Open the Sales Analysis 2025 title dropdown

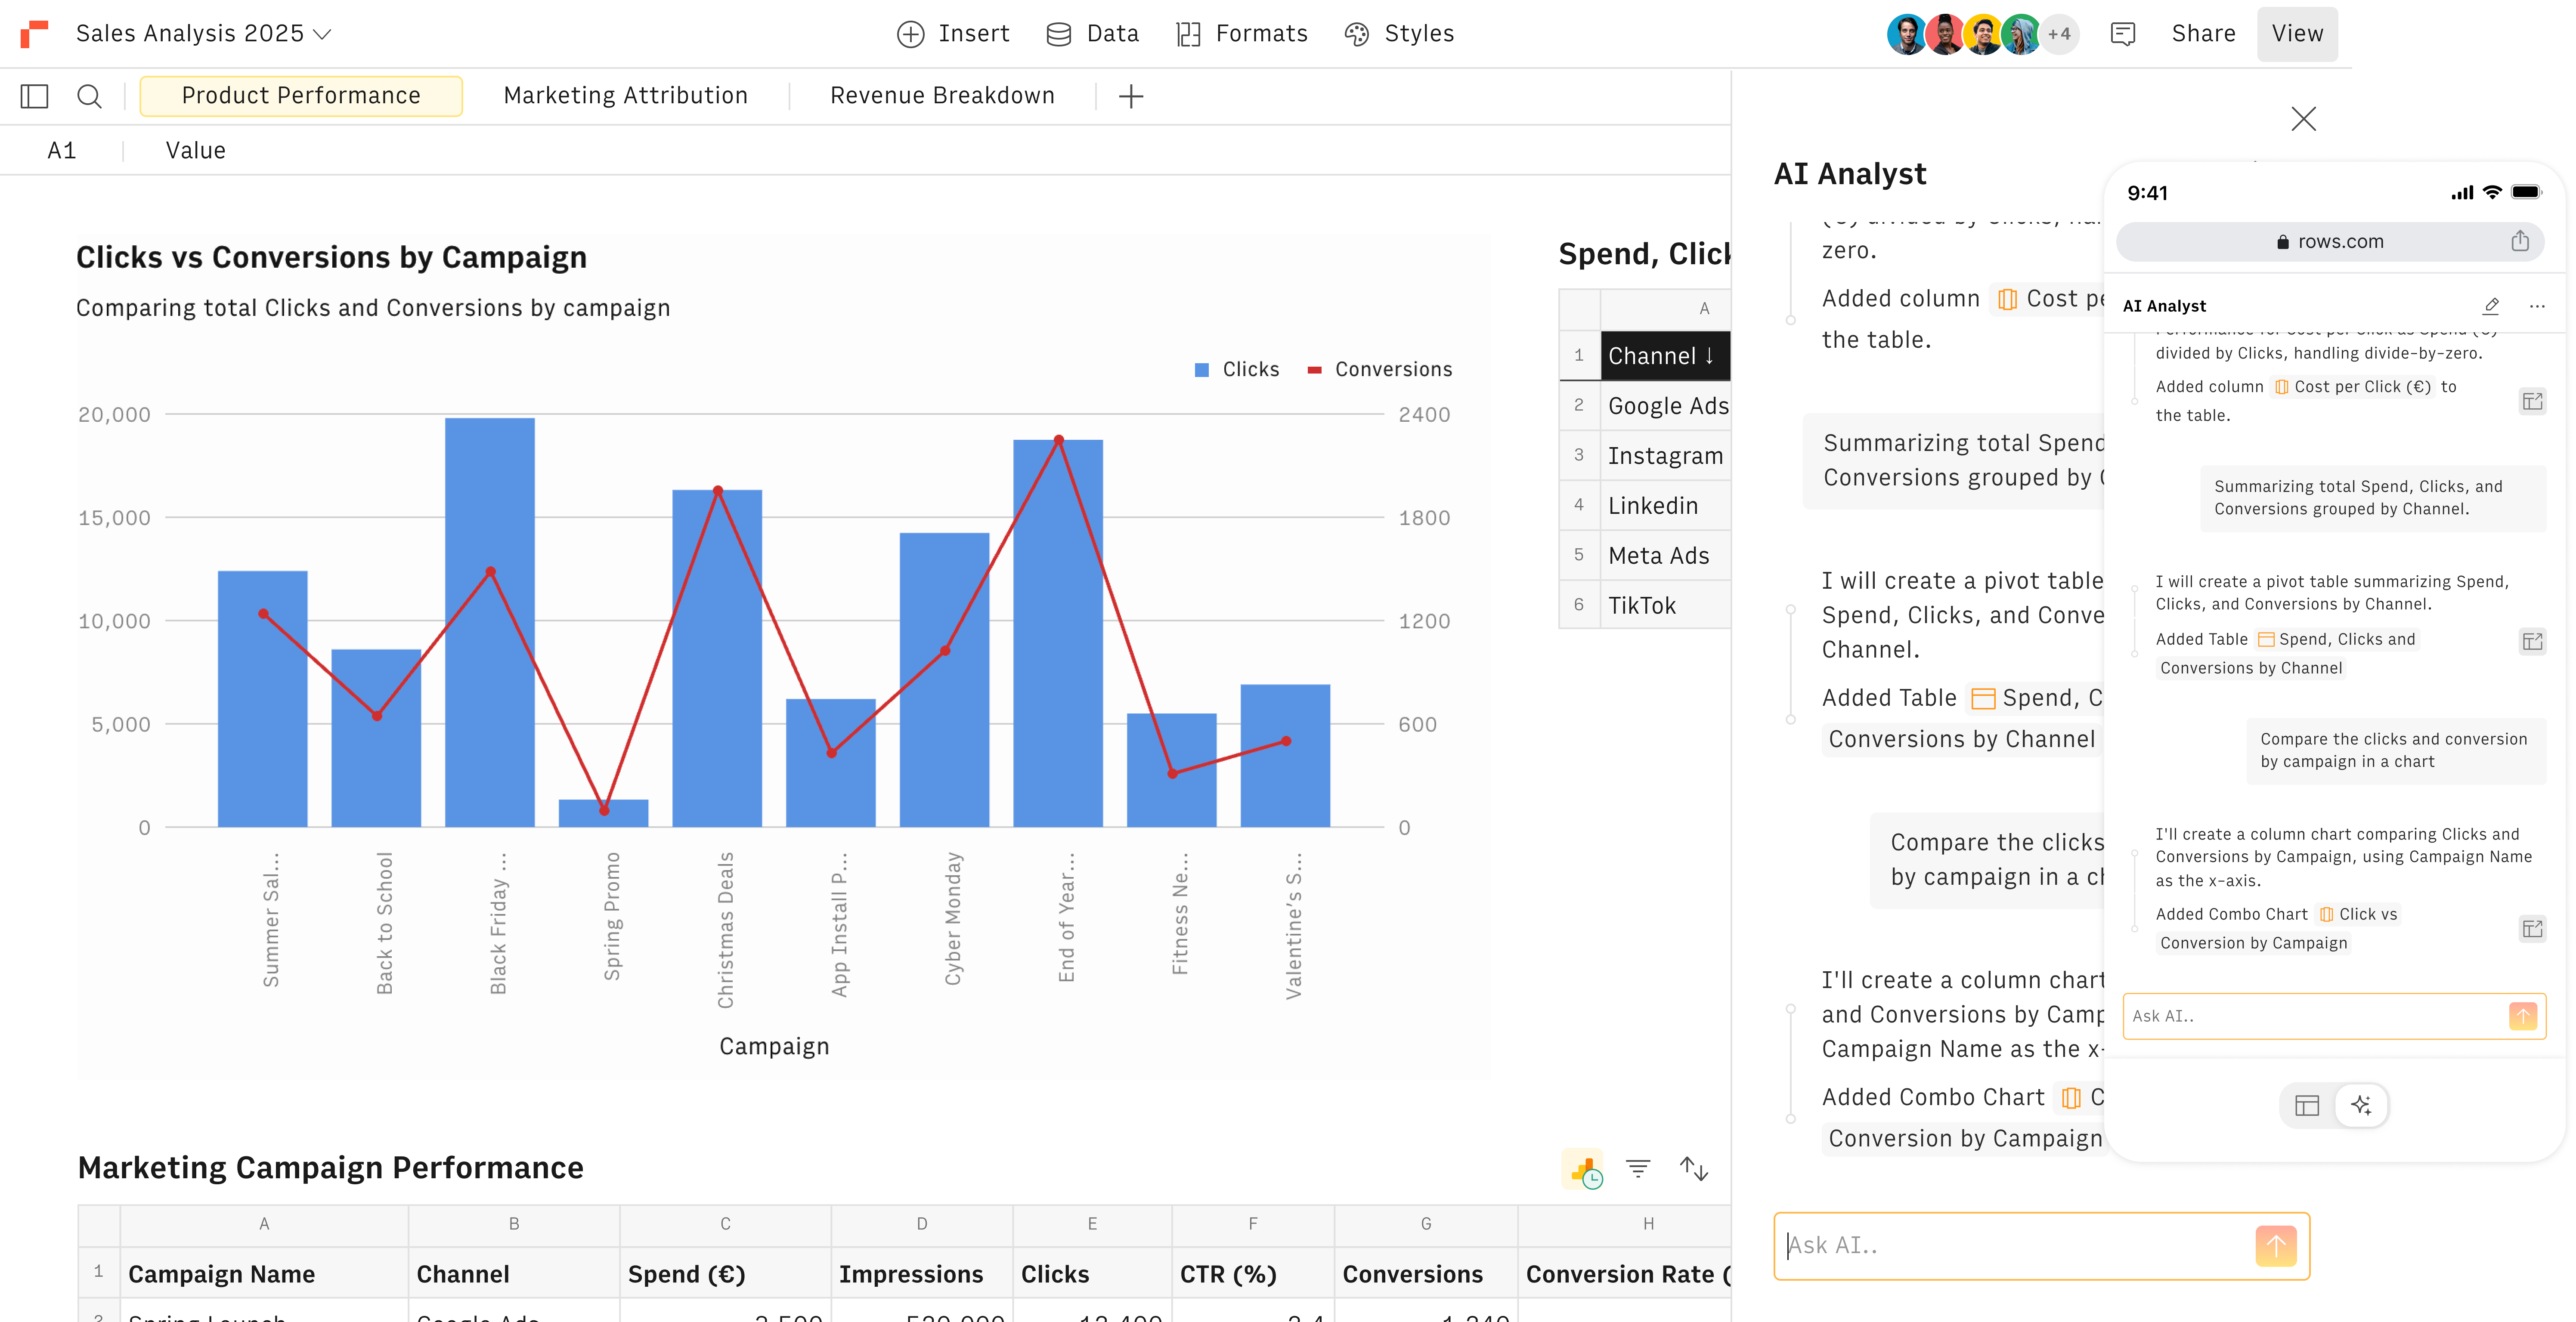(322, 34)
